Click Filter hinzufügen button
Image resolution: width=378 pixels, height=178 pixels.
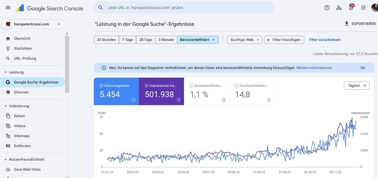pos(284,40)
